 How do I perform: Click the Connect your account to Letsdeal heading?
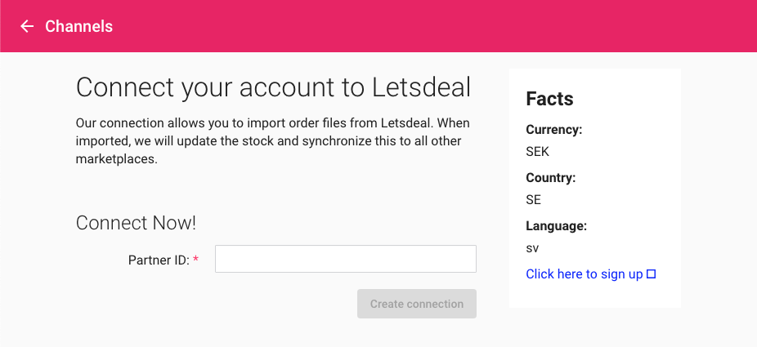pos(273,87)
